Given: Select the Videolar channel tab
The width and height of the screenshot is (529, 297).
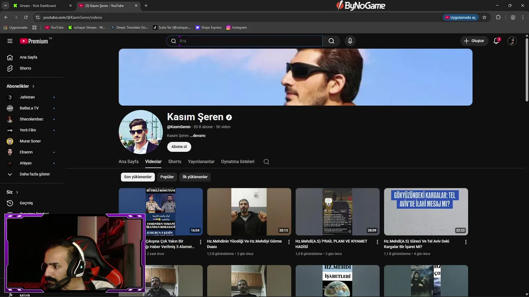Looking at the screenshot, I should (x=153, y=162).
